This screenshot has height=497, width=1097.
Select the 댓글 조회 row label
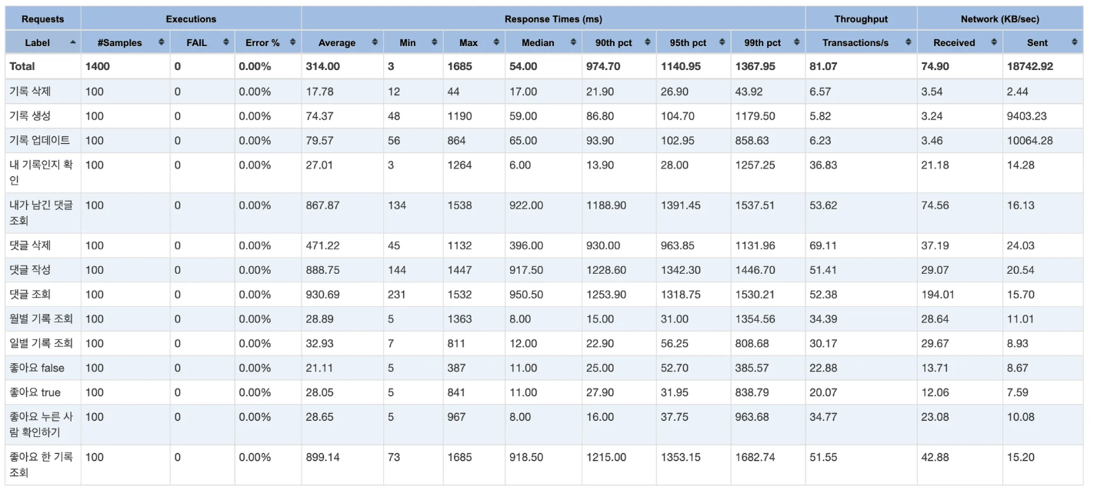tap(31, 295)
